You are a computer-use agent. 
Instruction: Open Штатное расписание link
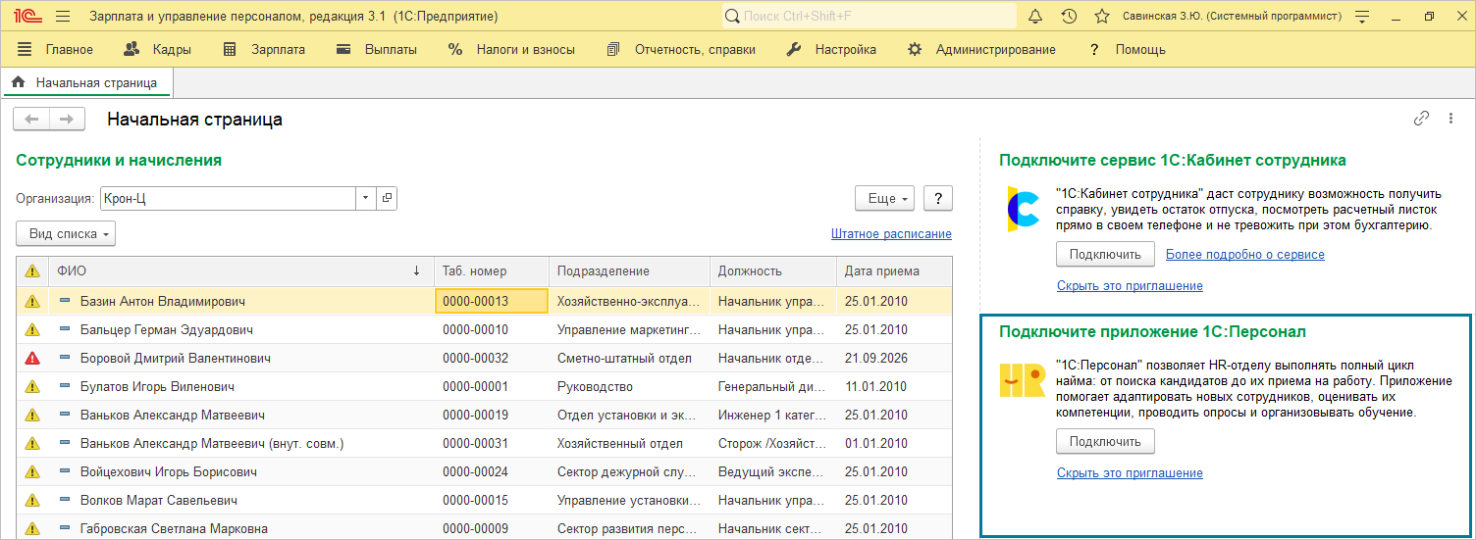click(891, 234)
